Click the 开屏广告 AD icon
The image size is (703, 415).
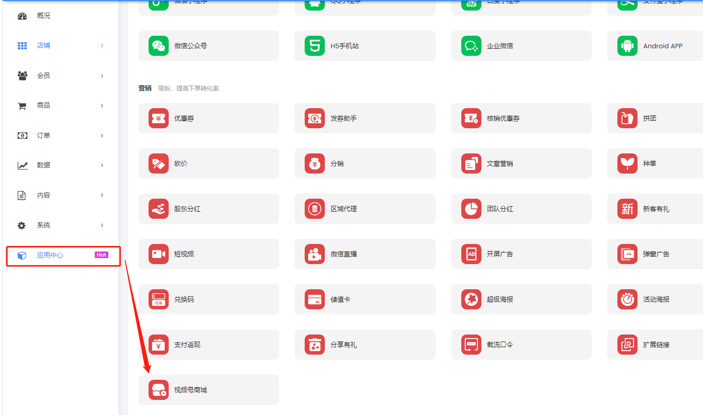click(471, 254)
